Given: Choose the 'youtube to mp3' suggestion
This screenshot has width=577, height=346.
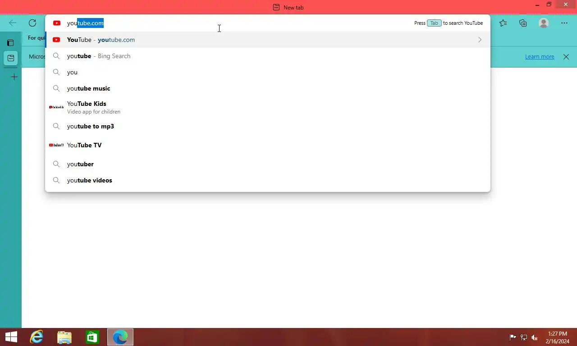Looking at the screenshot, I should (268, 126).
